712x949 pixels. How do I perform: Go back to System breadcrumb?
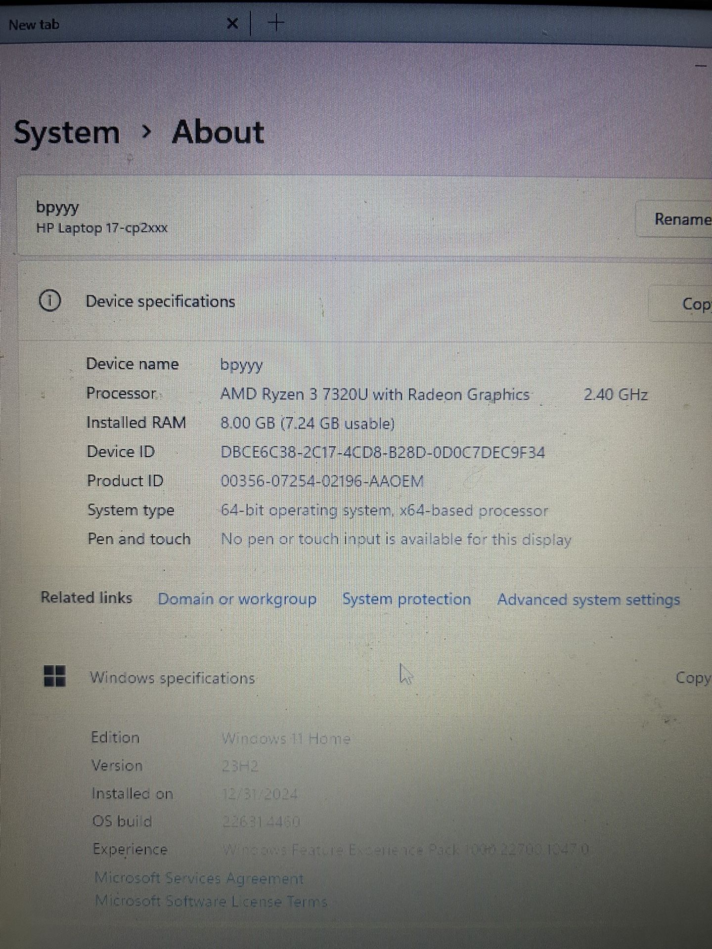click(x=67, y=133)
